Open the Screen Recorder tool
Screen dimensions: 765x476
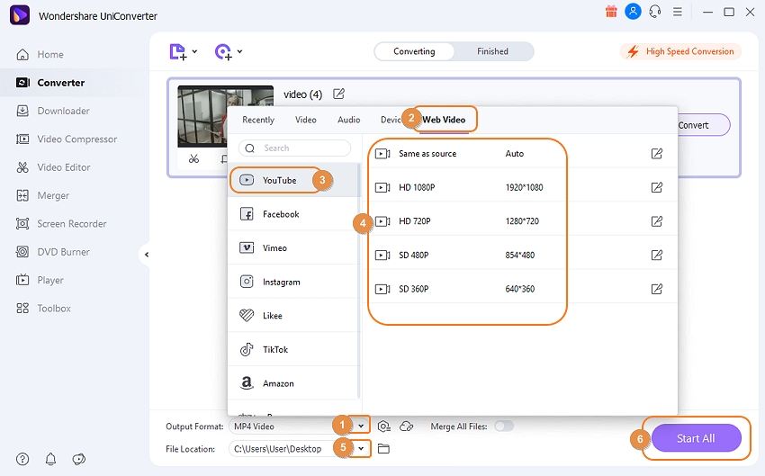61,224
